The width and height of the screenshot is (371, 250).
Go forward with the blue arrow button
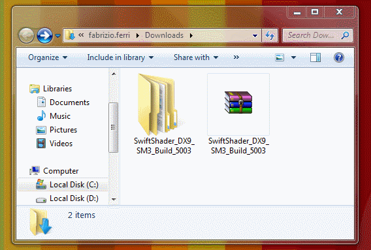pyautogui.click(x=44, y=35)
